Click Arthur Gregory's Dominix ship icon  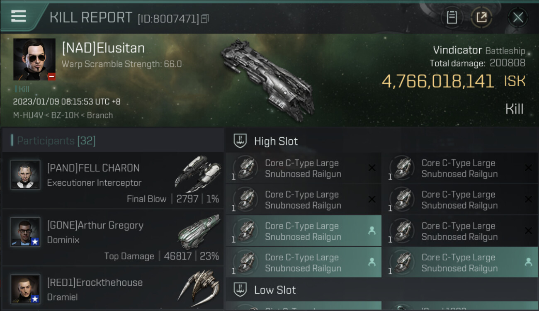pyautogui.click(x=199, y=231)
